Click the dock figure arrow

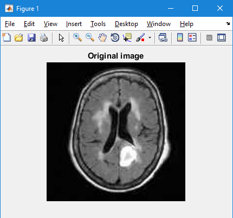[228, 23]
